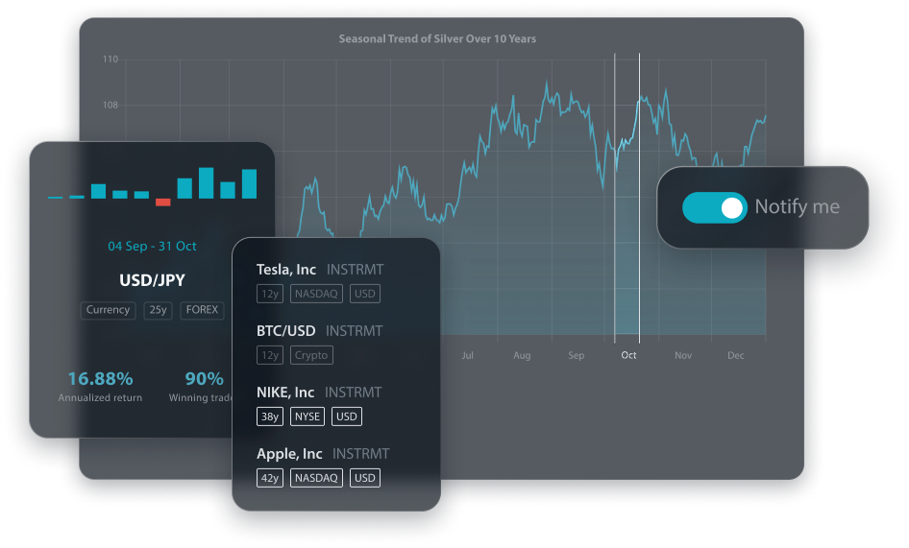The image size is (909, 548).
Task: Click the Seasonal Trend of Silver chart title
Action: point(437,39)
